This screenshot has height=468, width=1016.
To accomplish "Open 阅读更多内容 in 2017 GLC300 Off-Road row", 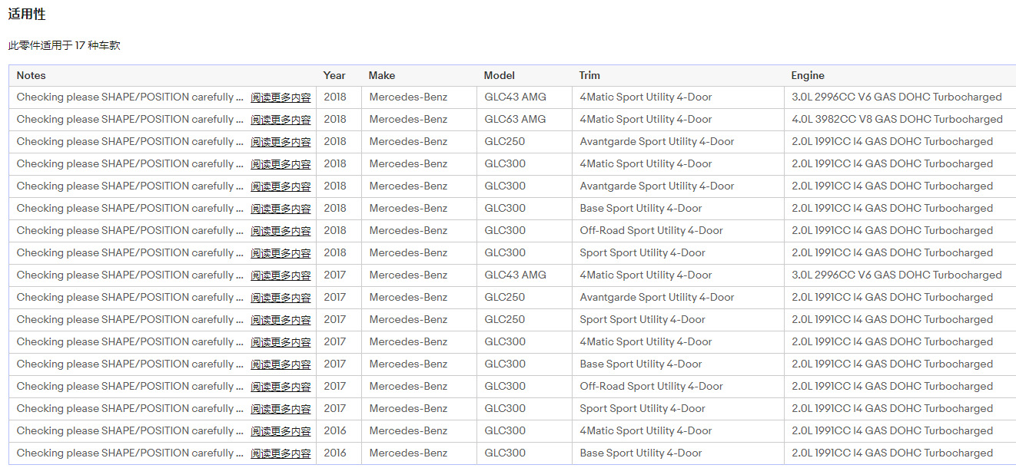I will tap(281, 387).
